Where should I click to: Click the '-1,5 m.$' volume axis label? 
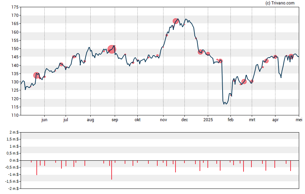coord(12,182)
